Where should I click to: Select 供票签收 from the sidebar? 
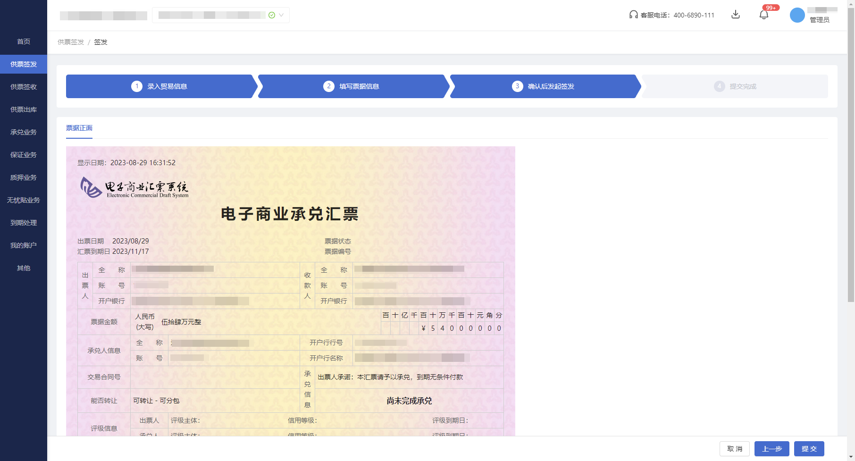(23, 86)
